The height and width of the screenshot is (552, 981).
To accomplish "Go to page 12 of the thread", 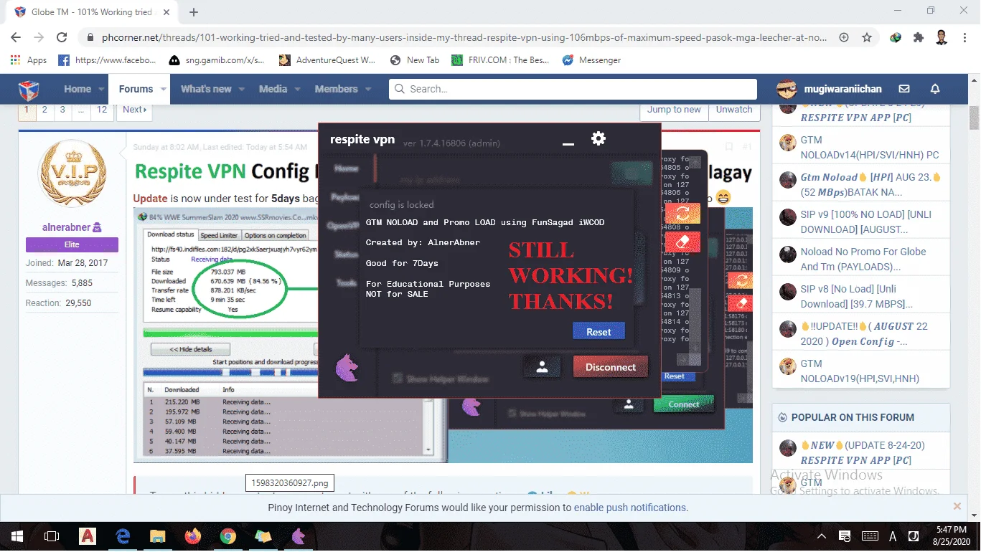I will (x=102, y=110).
